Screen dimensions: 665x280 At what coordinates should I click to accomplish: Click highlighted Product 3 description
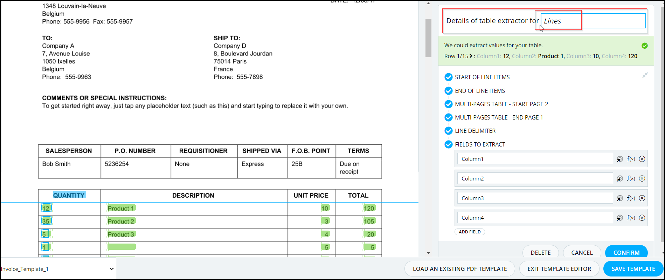tap(121, 234)
